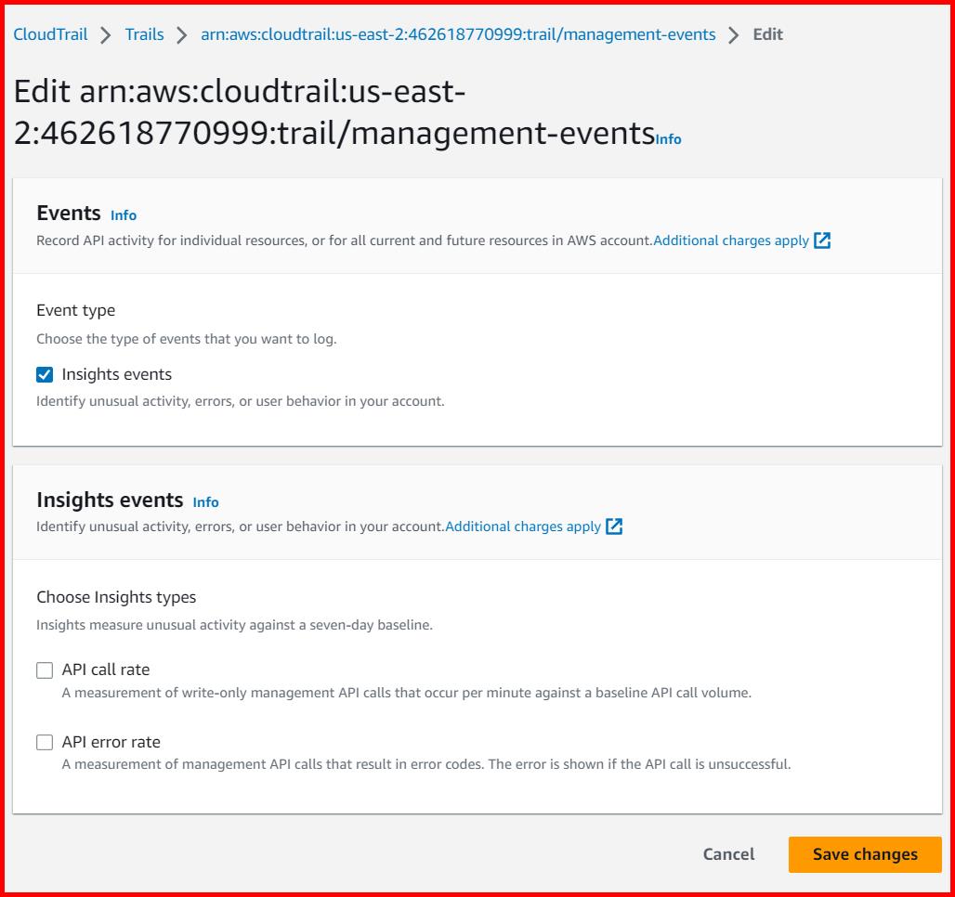Navigate to CloudTrail via the breadcrumb

click(49, 33)
